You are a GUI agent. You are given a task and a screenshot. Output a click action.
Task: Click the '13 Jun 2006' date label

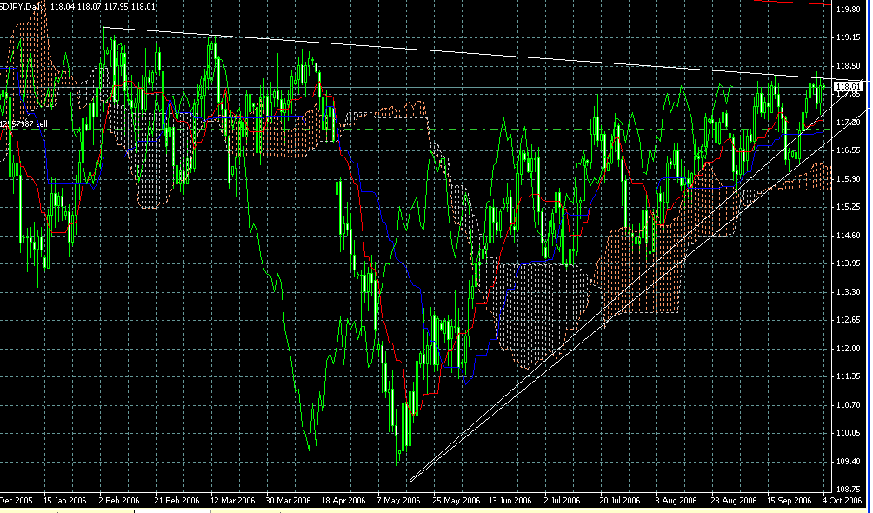coord(511,500)
